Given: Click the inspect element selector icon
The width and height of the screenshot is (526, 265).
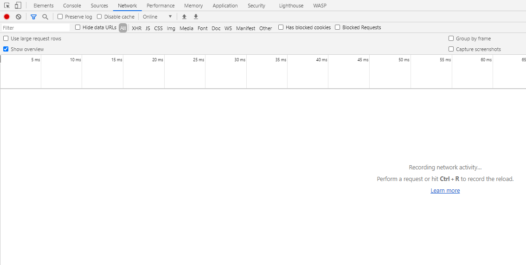Looking at the screenshot, I should coord(7,6).
